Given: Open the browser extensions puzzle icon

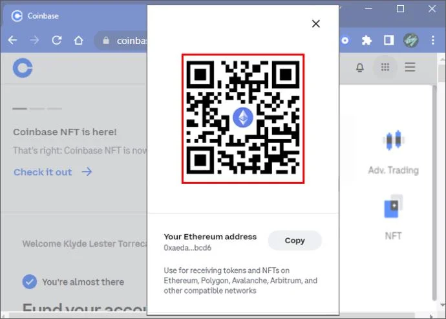Looking at the screenshot, I should click(x=366, y=40).
